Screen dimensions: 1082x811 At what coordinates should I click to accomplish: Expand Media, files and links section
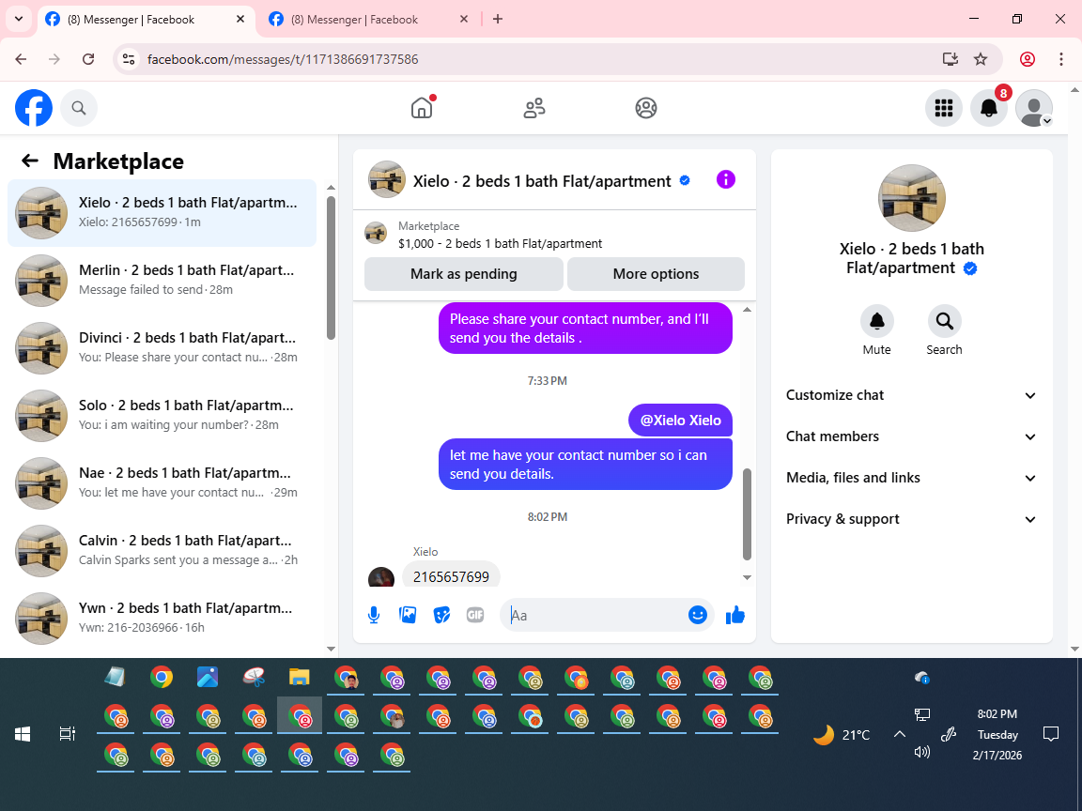point(912,478)
